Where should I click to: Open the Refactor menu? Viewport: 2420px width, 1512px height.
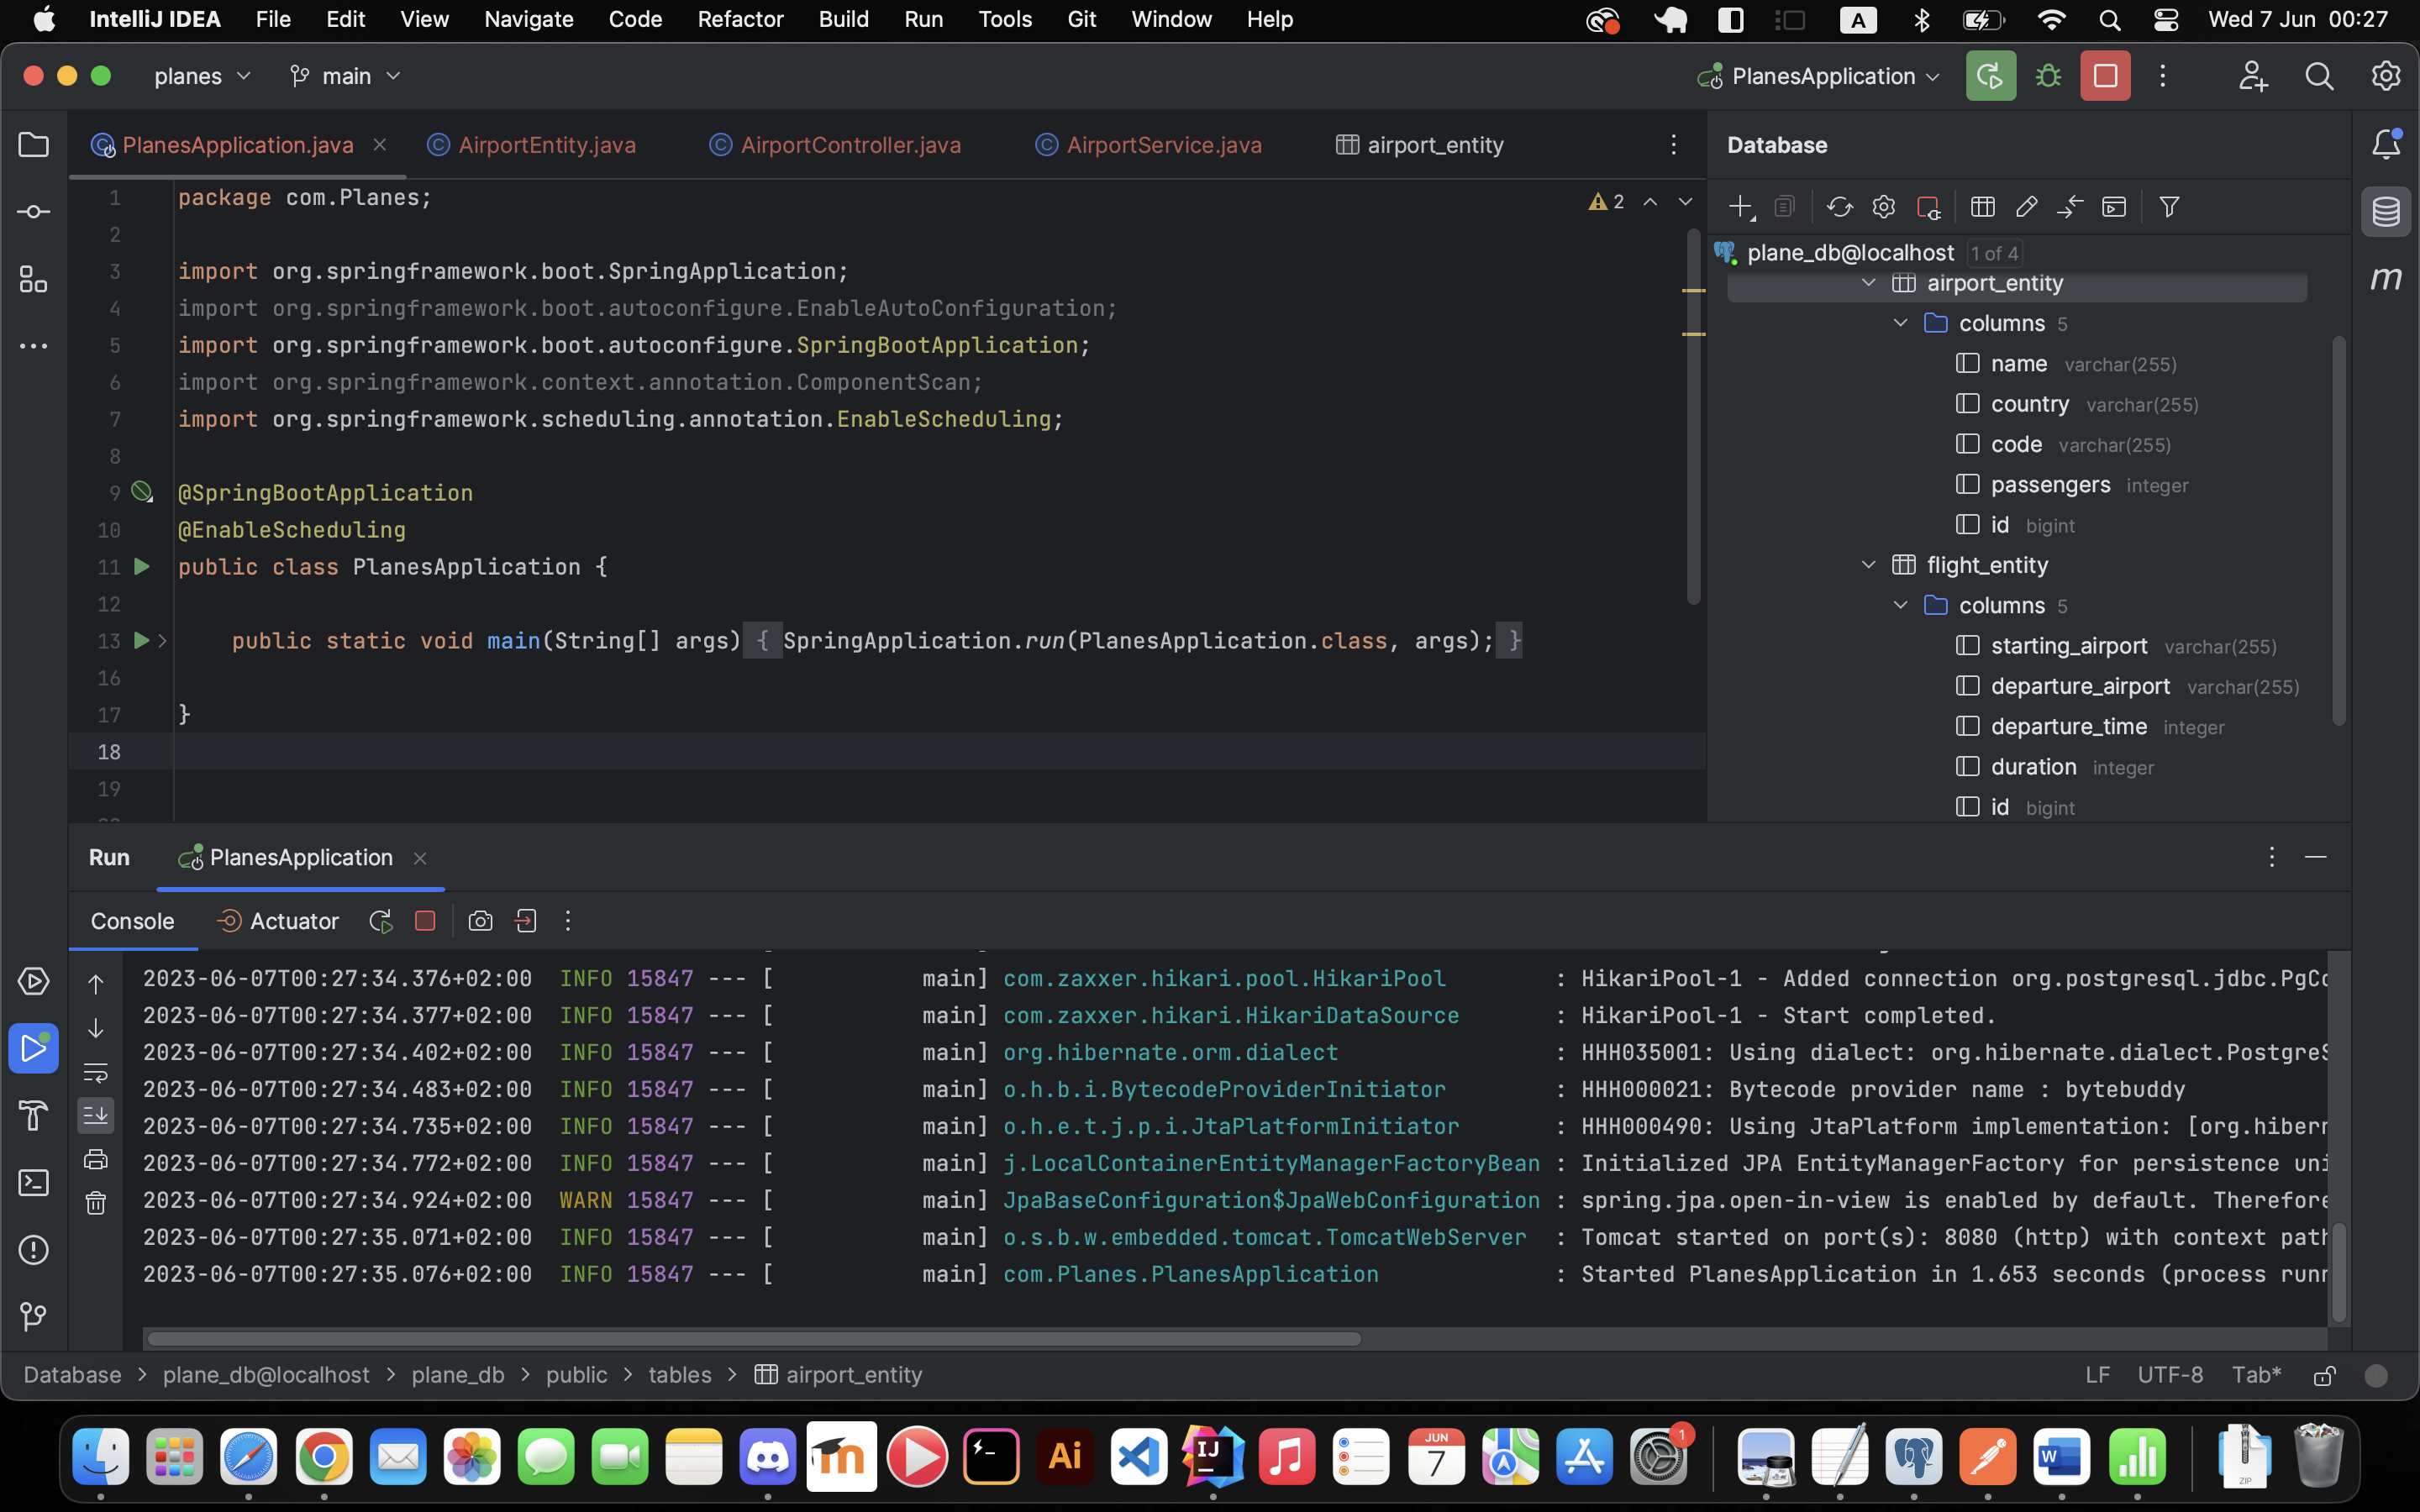pyautogui.click(x=740, y=19)
